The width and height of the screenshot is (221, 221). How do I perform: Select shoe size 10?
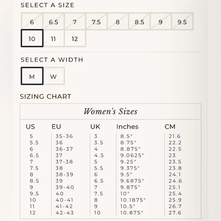(x=32, y=38)
